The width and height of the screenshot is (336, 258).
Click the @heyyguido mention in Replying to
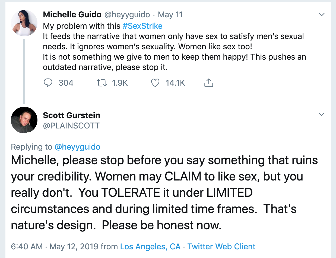[77, 147]
